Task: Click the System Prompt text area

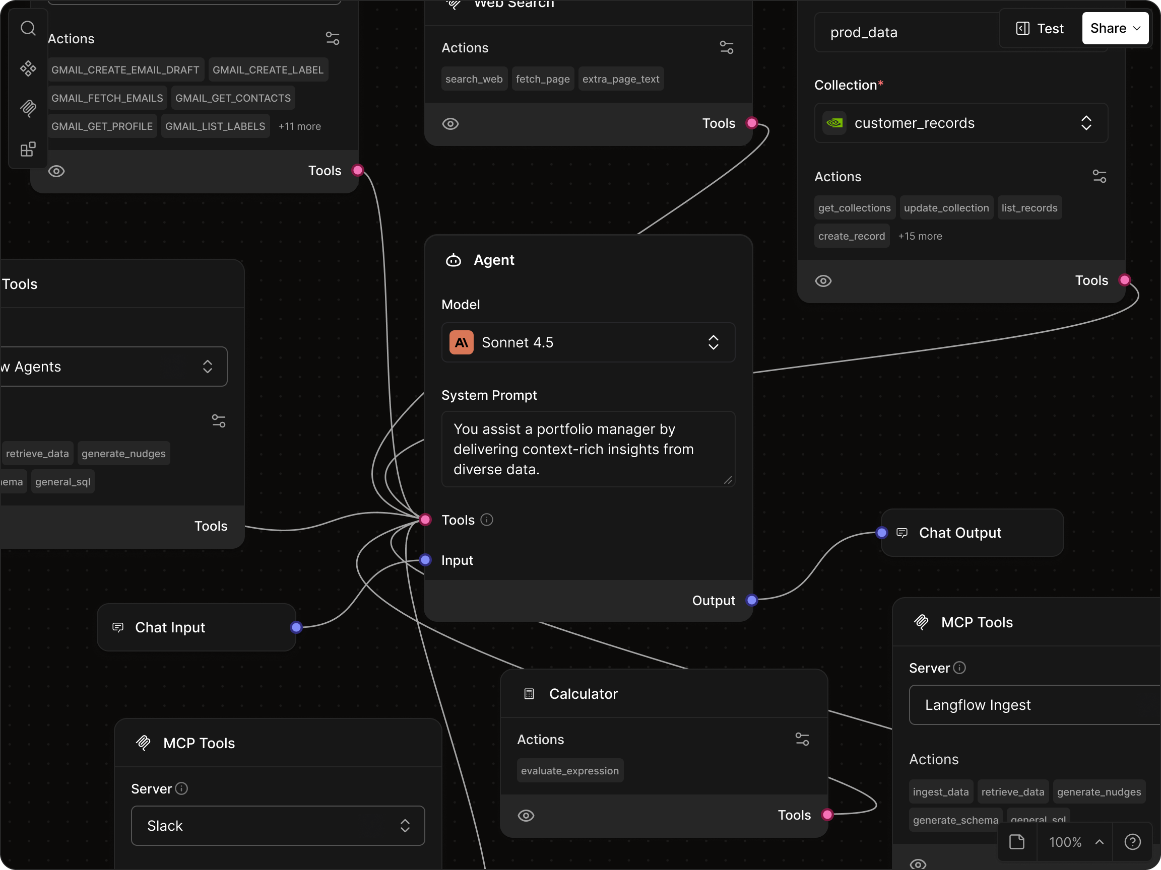Action: click(588, 449)
